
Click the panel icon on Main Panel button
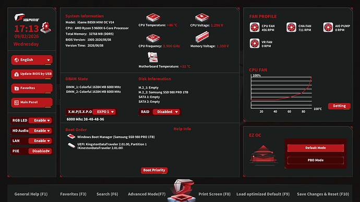tap(16, 103)
